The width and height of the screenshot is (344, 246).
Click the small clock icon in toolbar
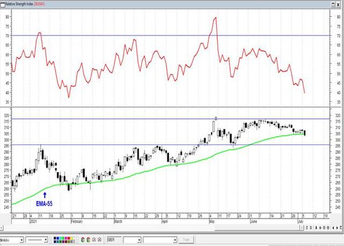pos(95,240)
